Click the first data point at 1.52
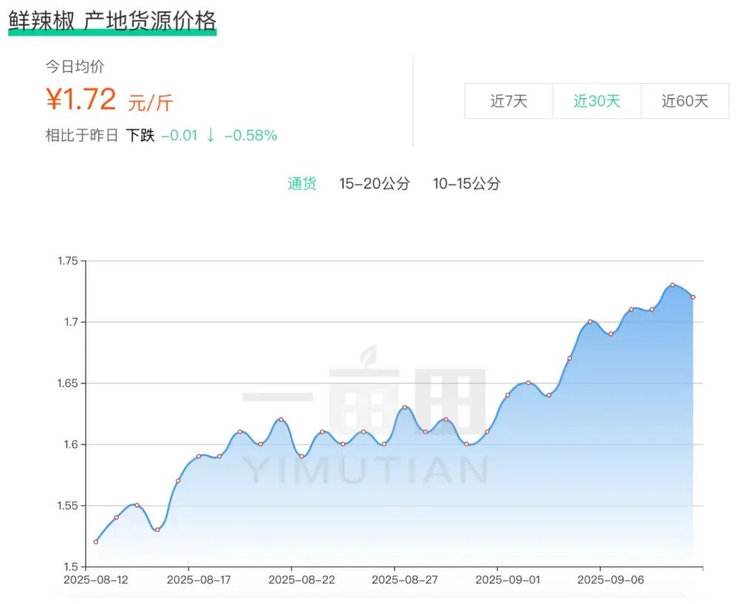This screenshot has width=739, height=604. coord(95,542)
